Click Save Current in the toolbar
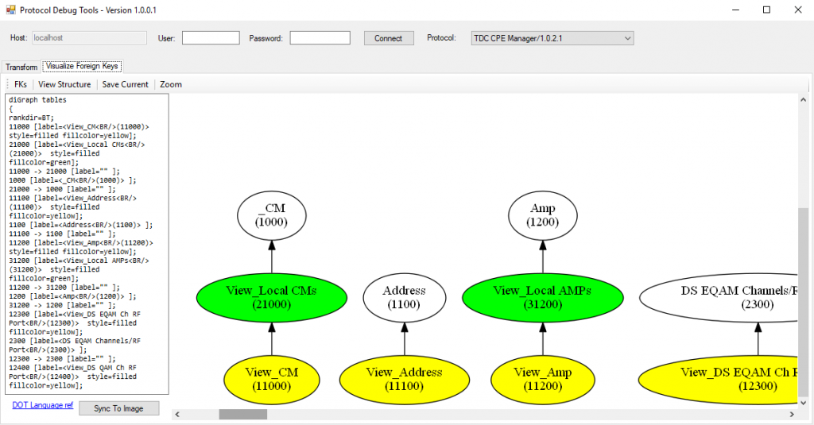The image size is (814, 425). click(x=125, y=84)
